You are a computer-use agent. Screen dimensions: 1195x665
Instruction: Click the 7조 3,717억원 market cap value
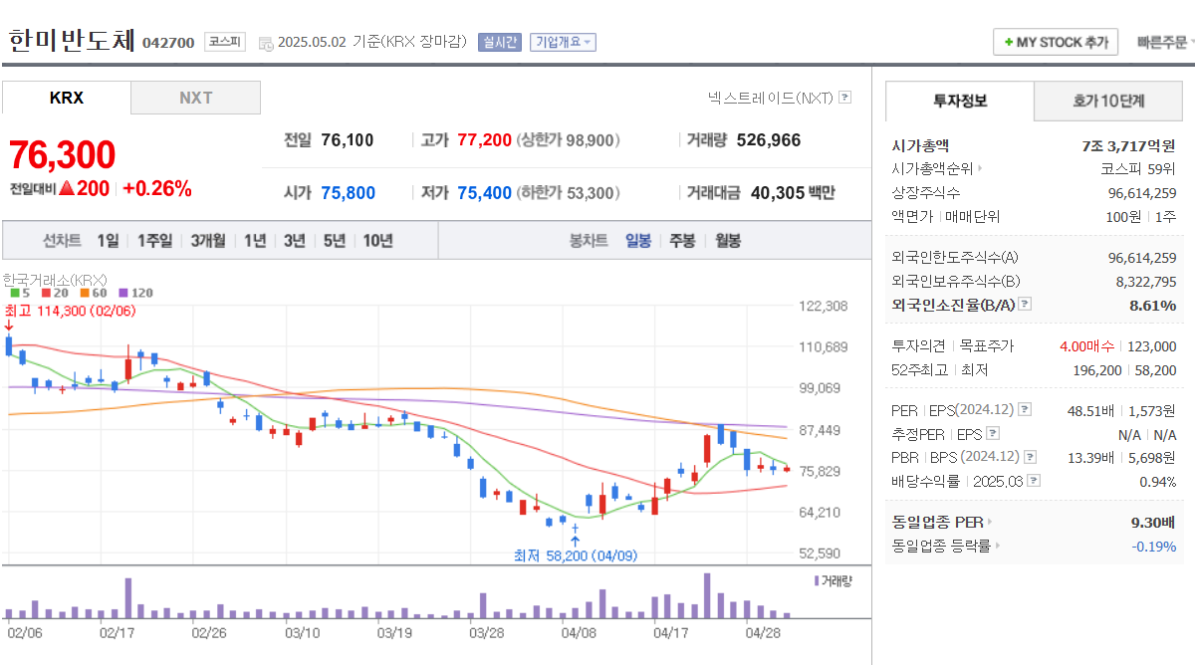(x=1129, y=145)
